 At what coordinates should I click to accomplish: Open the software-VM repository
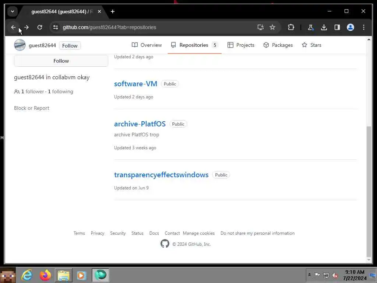coord(135,84)
